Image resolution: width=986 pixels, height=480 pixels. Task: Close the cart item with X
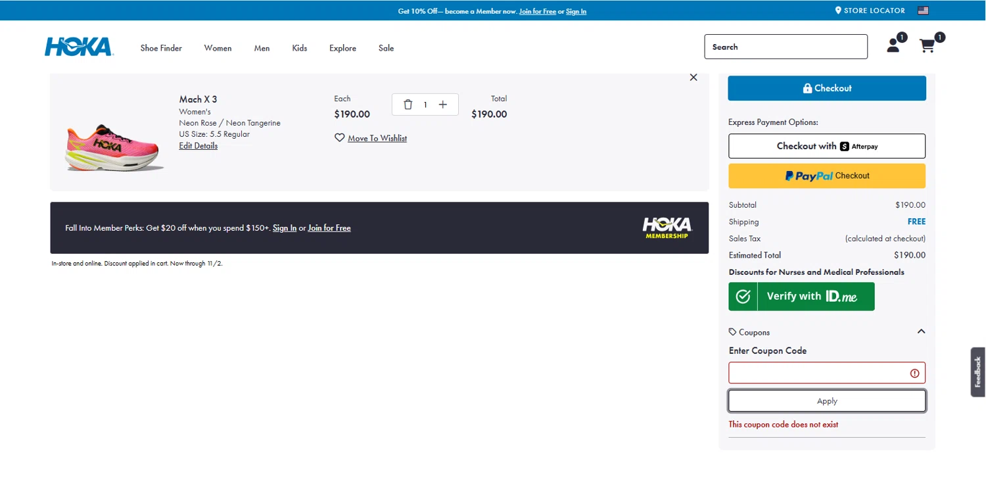693,78
